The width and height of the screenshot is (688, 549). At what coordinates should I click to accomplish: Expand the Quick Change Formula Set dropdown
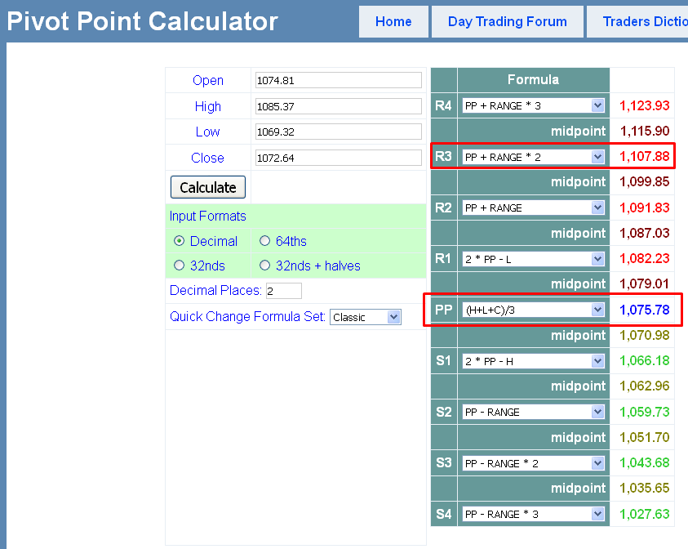coord(366,317)
